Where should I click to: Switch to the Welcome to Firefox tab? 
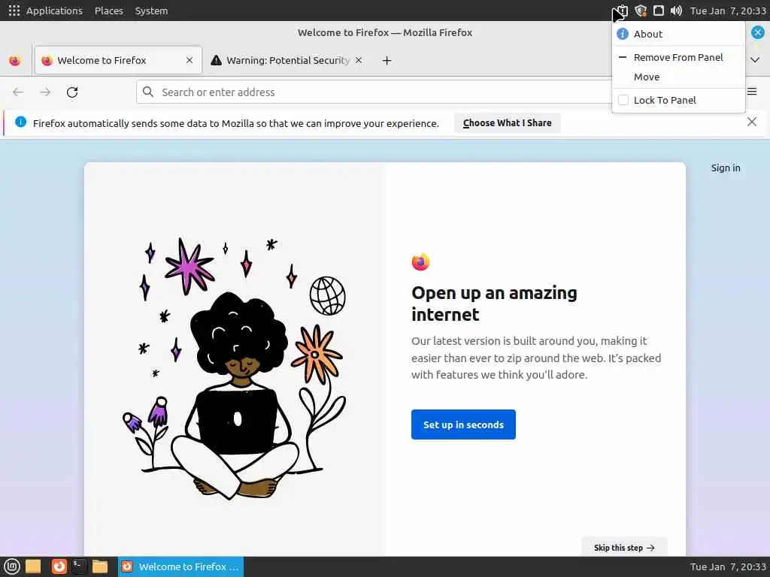(118, 60)
